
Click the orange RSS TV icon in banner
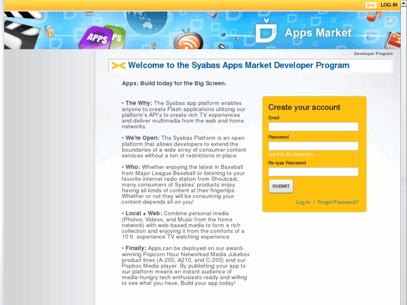click(188, 40)
